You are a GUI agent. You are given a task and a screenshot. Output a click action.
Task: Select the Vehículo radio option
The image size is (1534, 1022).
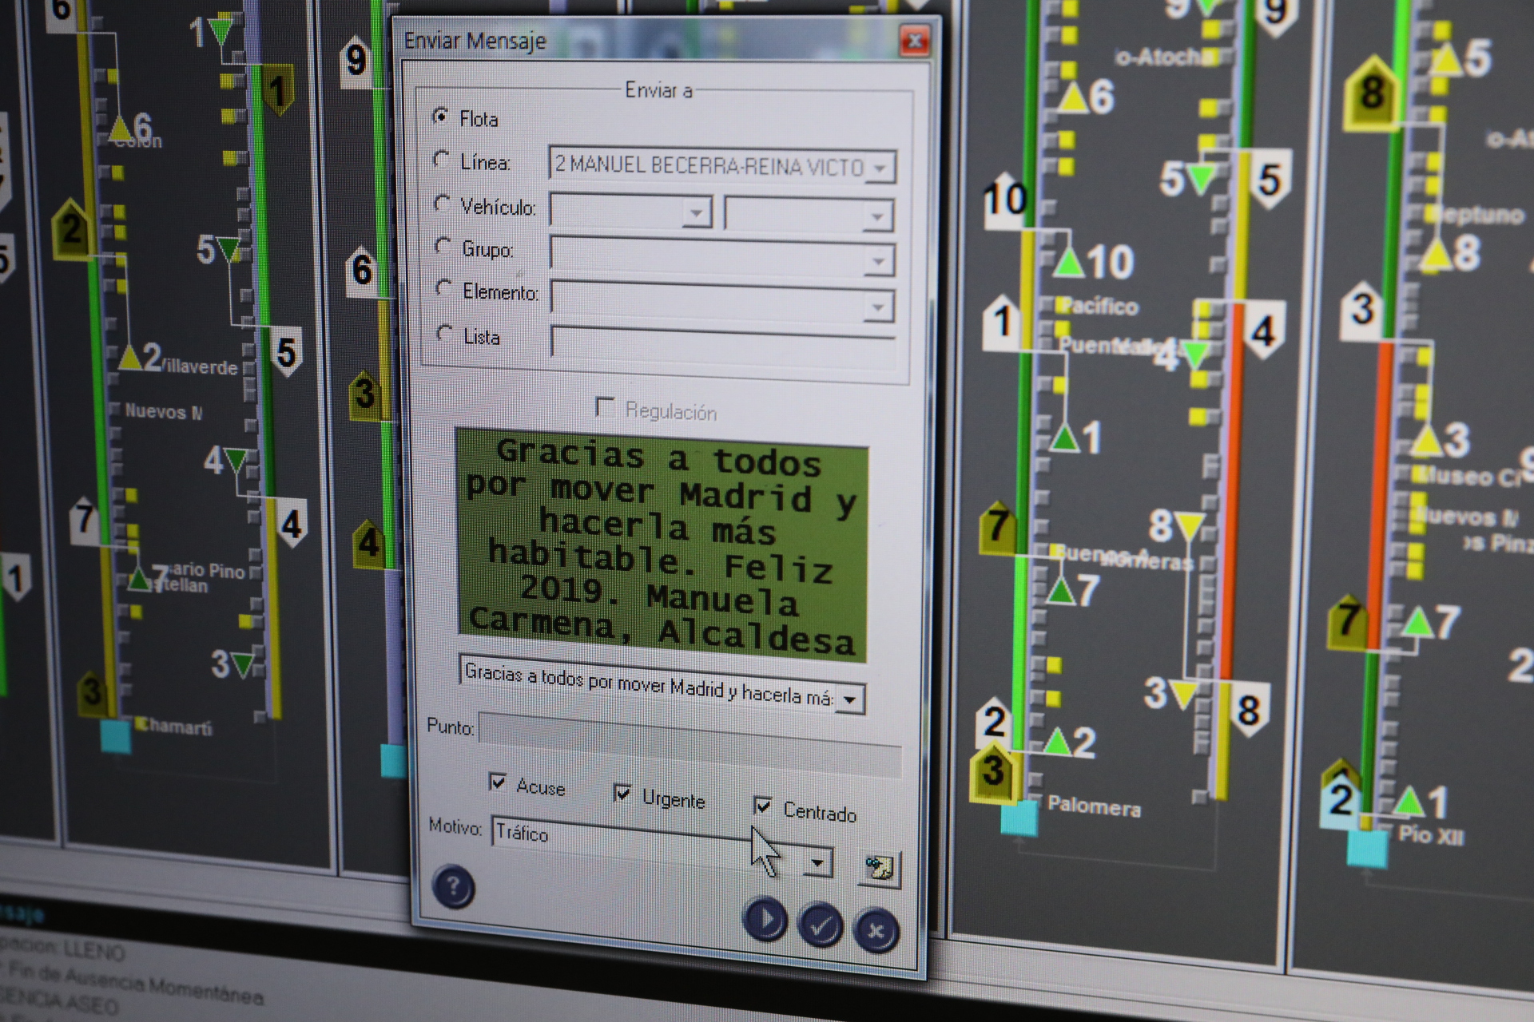tap(442, 204)
